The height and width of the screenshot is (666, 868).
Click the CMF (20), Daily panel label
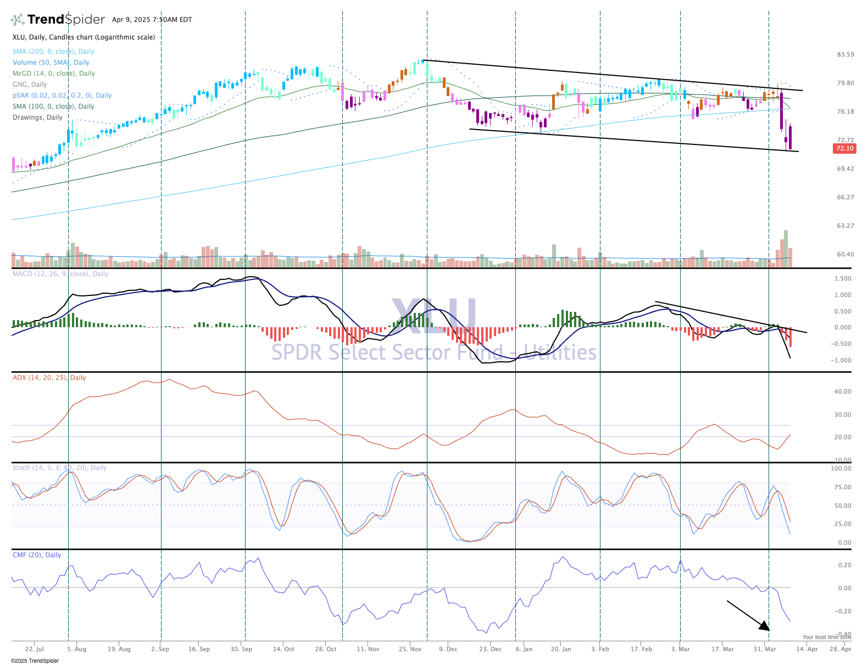click(x=37, y=555)
